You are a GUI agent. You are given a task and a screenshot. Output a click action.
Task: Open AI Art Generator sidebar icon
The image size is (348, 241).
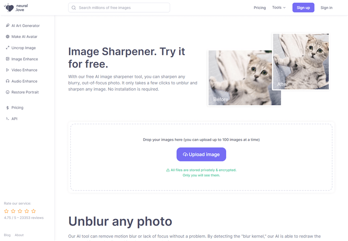click(x=7, y=26)
